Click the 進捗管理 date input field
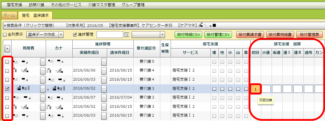325x121 pixels. [x=110, y=35]
